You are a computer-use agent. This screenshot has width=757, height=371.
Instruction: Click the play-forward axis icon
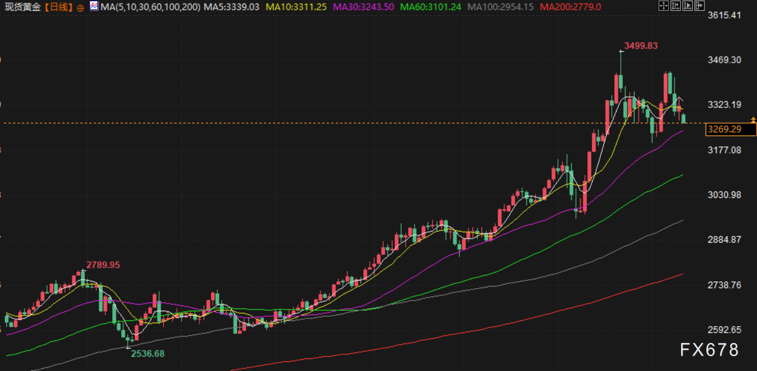(687, 7)
